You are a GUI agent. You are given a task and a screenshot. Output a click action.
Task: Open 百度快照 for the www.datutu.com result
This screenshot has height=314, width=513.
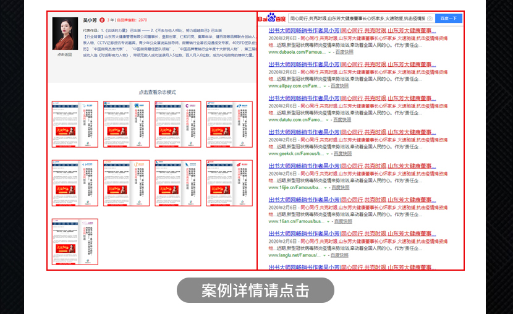[x=343, y=120]
